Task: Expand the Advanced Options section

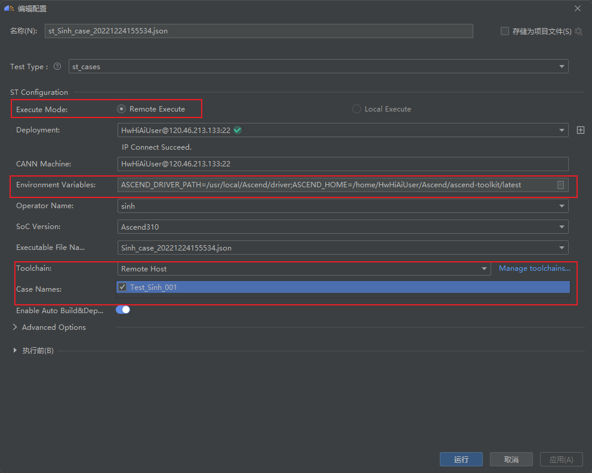Action: tap(15, 327)
